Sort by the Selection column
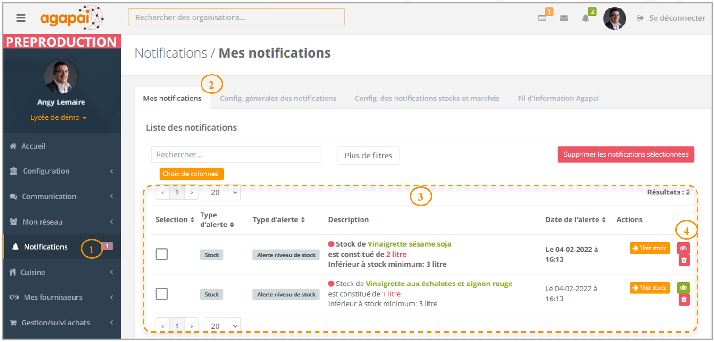This screenshot has width=714, height=342. (175, 220)
